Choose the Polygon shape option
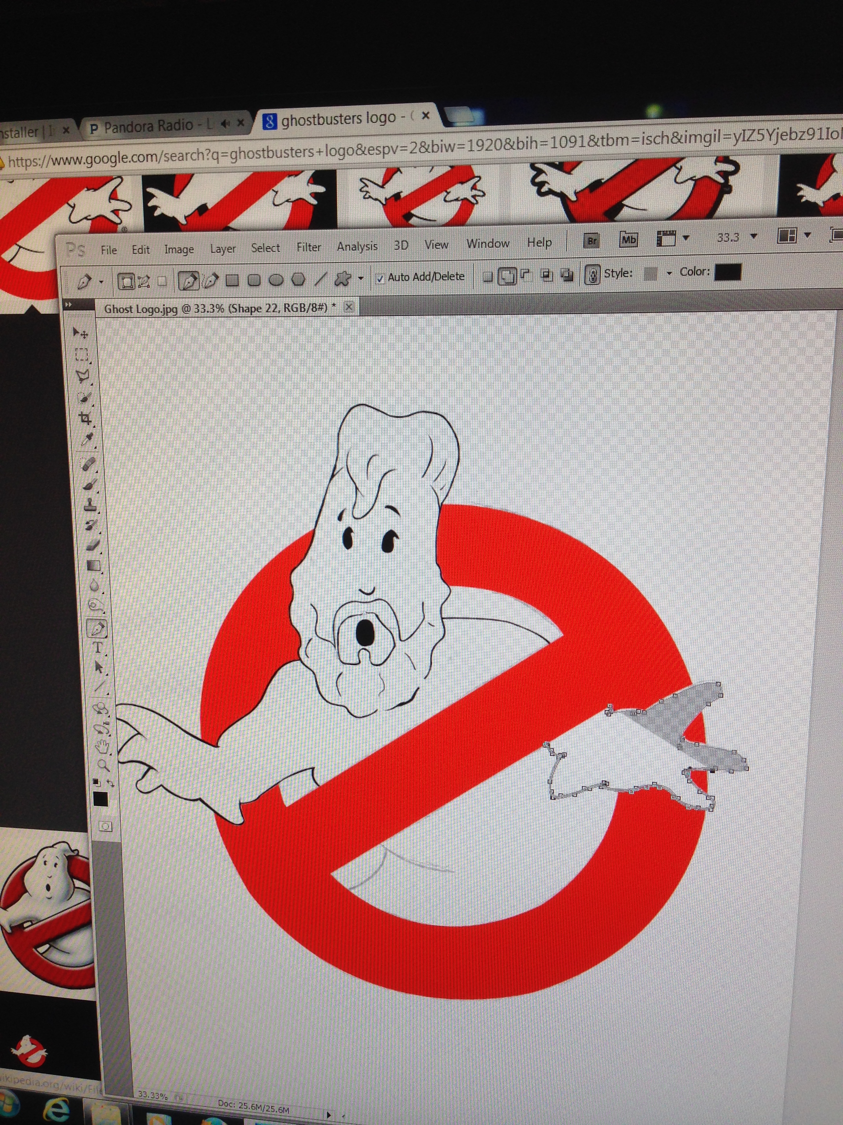This screenshot has width=843, height=1125. tap(298, 279)
